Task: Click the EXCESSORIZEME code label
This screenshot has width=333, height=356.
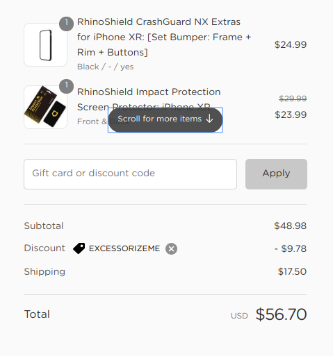Action: pyautogui.click(x=124, y=248)
